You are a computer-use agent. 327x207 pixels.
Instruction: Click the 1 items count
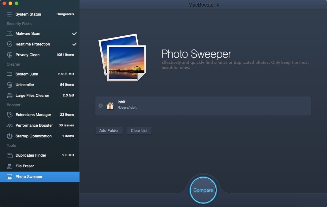pyautogui.click(x=68, y=136)
